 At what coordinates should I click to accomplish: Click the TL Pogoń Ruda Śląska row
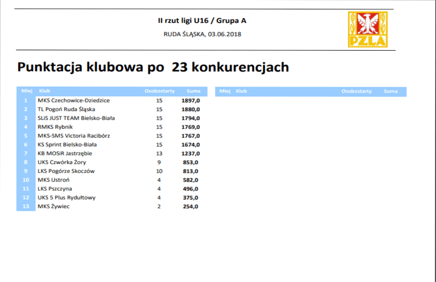tap(67, 109)
